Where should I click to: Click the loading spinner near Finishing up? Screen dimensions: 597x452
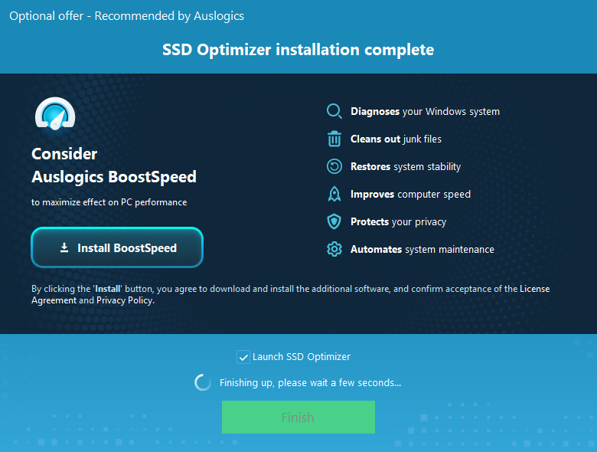point(203,382)
